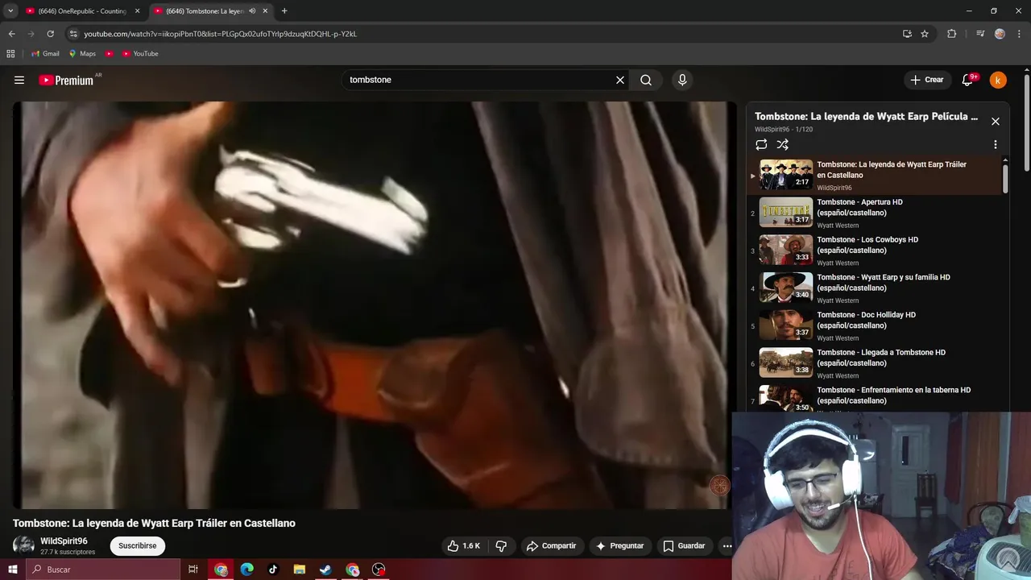Image resolution: width=1031 pixels, height=580 pixels.
Task: Open Steam from the taskbar
Action: pyautogui.click(x=325, y=570)
